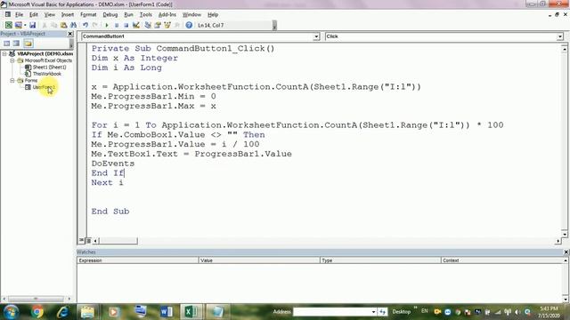Click the Reset stop icon

(126, 25)
